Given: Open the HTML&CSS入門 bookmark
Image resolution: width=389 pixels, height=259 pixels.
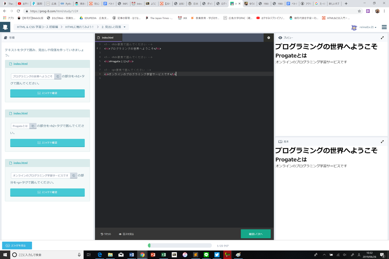Looking at the screenshot, I should coord(336,18).
